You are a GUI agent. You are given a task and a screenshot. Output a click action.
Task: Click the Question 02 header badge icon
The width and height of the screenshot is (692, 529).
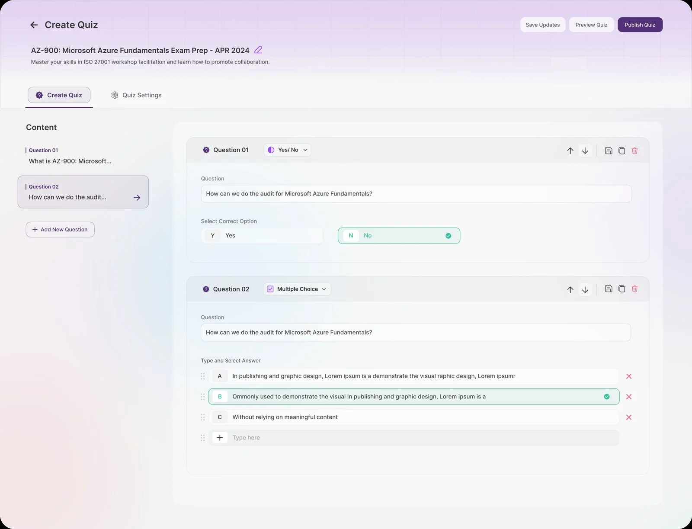point(206,289)
